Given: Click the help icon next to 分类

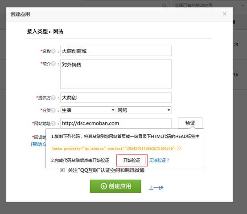Looking at the screenshot, I should 54,110.
